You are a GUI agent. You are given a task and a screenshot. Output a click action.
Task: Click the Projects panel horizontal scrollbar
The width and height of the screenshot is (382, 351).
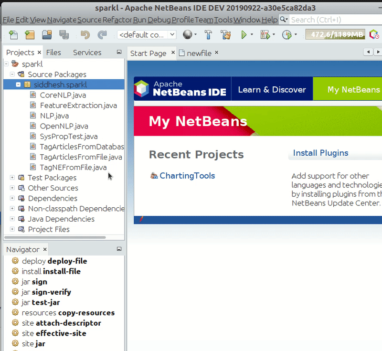55,237
